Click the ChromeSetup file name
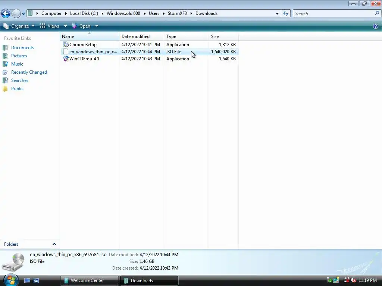The height and width of the screenshot is (286, 382). point(83,45)
